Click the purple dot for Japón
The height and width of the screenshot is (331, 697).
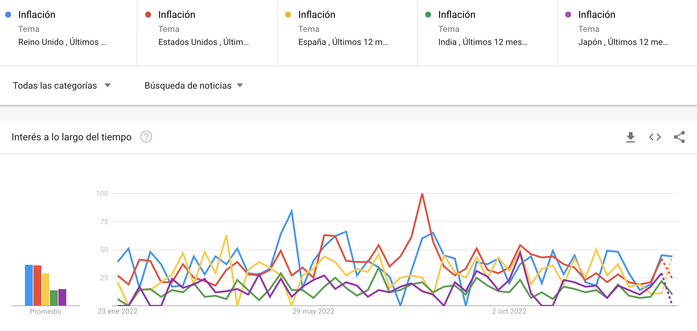pos(568,15)
